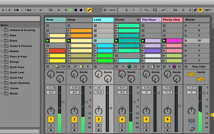Launch the magenta Plucky Harp clip
The height and width of the screenshot is (134, 214).
[x=164, y=41]
